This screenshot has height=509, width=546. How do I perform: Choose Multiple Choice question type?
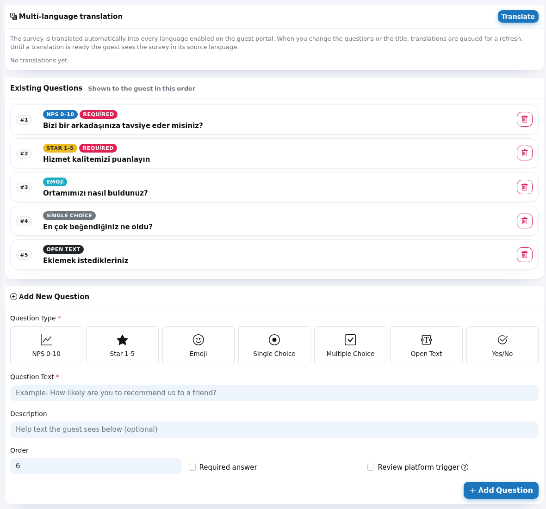[x=350, y=345]
